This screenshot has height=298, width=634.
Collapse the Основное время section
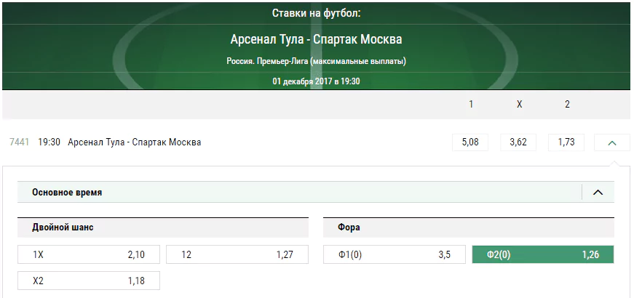tap(598, 193)
